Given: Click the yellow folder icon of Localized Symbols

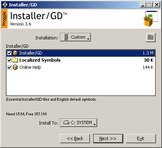Looking at the screenshot, I should pyautogui.click(x=15, y=60).
